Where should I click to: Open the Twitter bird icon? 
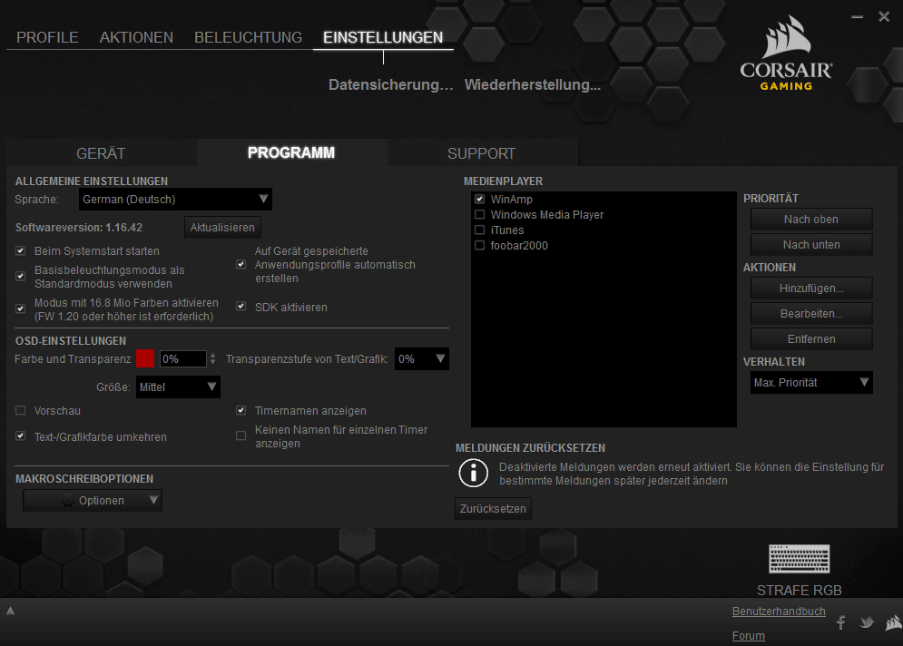[867, 622]
